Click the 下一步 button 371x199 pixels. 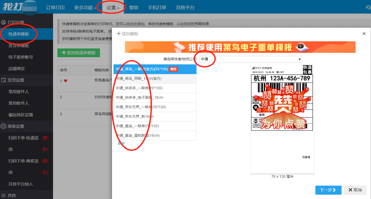point(328,190)
